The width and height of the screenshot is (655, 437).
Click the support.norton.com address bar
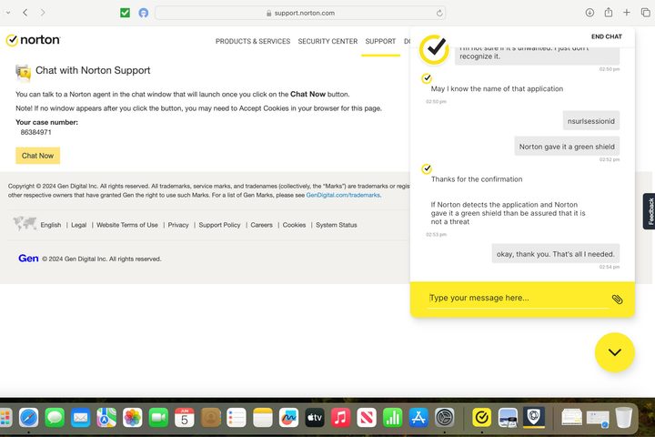pyautogui.click(x=300, y=13)
